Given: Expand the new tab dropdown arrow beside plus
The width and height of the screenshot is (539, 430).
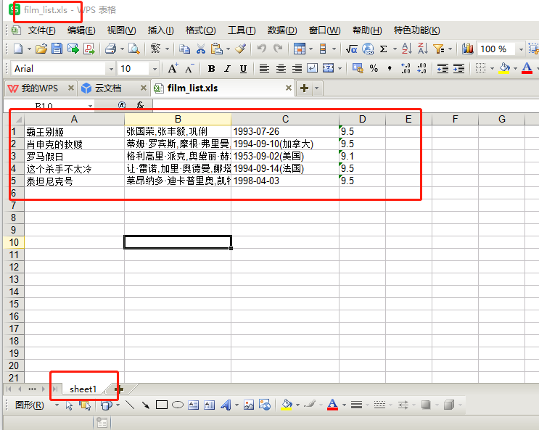Looking at the screenshot, I should [316, 88].
